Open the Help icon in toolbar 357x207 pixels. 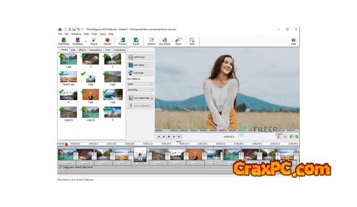pyautogui.click(x=293, y=40)
